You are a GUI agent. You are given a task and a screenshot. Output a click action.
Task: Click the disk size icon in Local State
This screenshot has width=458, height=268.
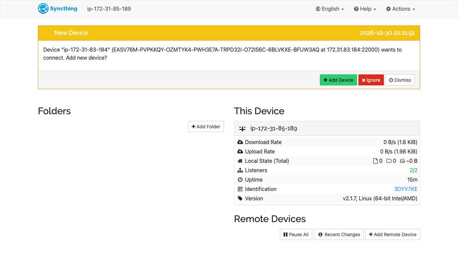pos(402,161)
